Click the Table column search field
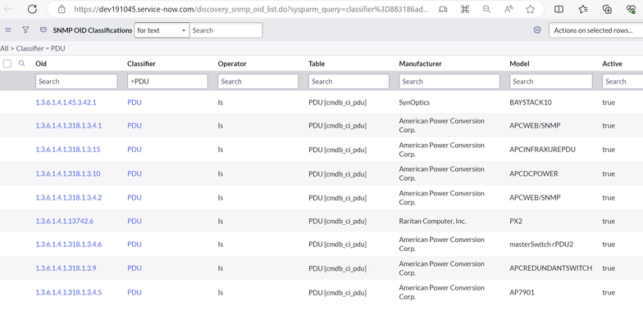 pyautogui.click(x=349, y=82)
